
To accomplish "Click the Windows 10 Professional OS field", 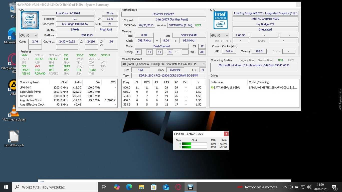I will click(254, 67).
